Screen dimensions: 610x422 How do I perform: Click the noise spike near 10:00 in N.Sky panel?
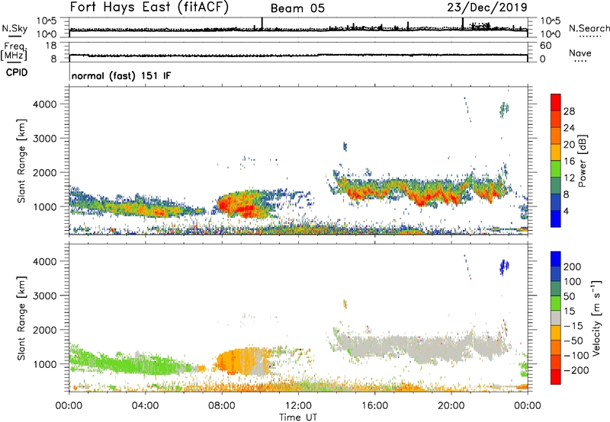pyautogui.click(x=262, y=24)
